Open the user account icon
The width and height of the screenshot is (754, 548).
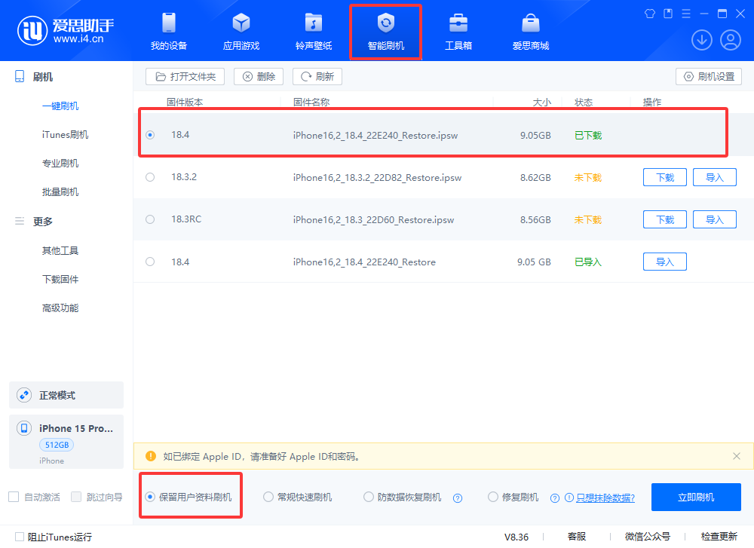(x=730, y=39)
